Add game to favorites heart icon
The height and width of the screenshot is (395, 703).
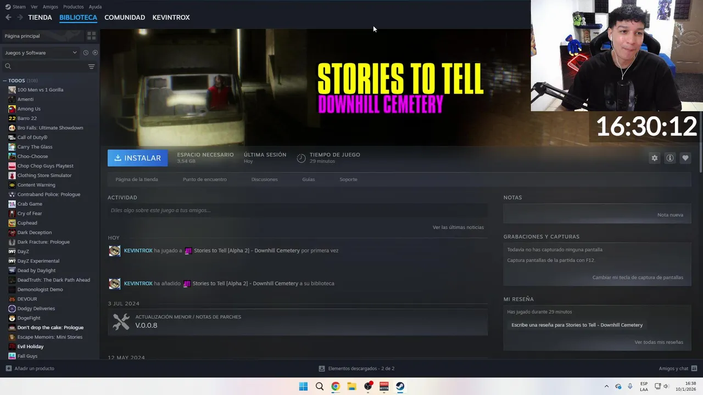click(685, 158)
